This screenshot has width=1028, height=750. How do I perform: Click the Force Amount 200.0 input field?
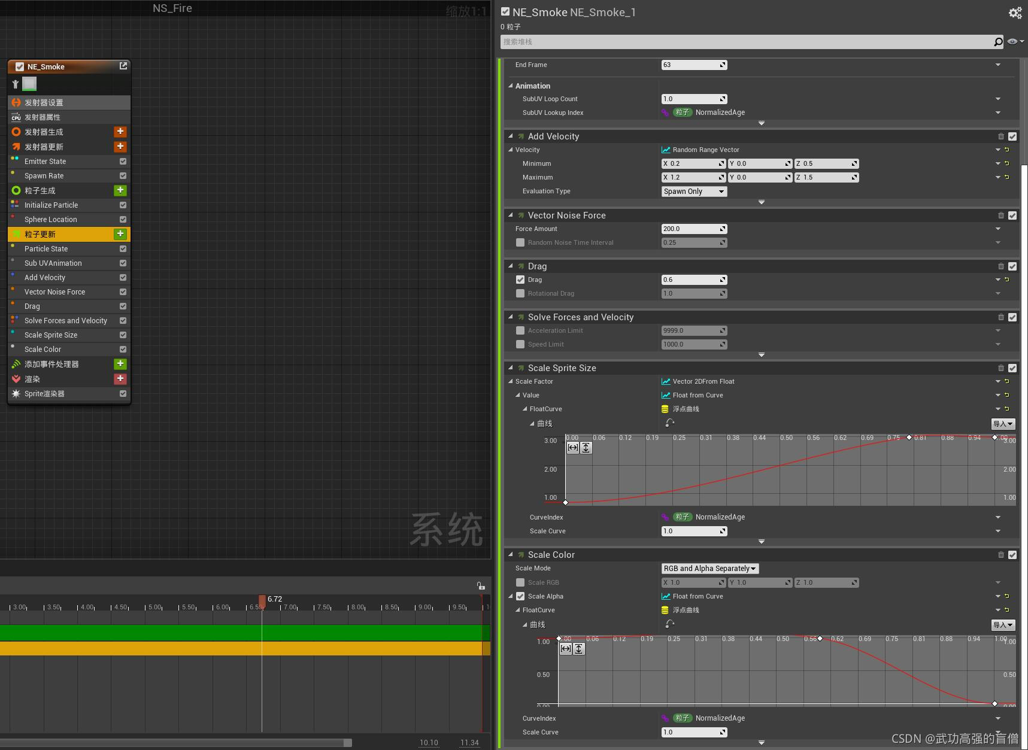pos(694,229)
